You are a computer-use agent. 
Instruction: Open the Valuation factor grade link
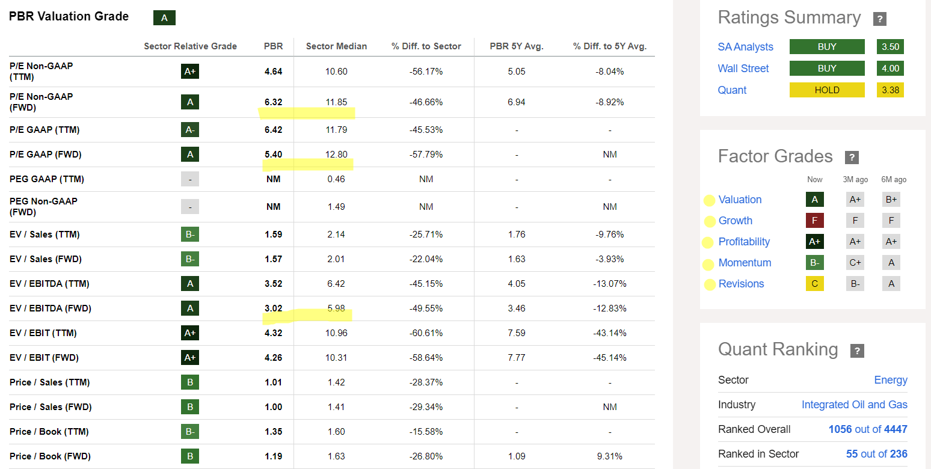740,200
